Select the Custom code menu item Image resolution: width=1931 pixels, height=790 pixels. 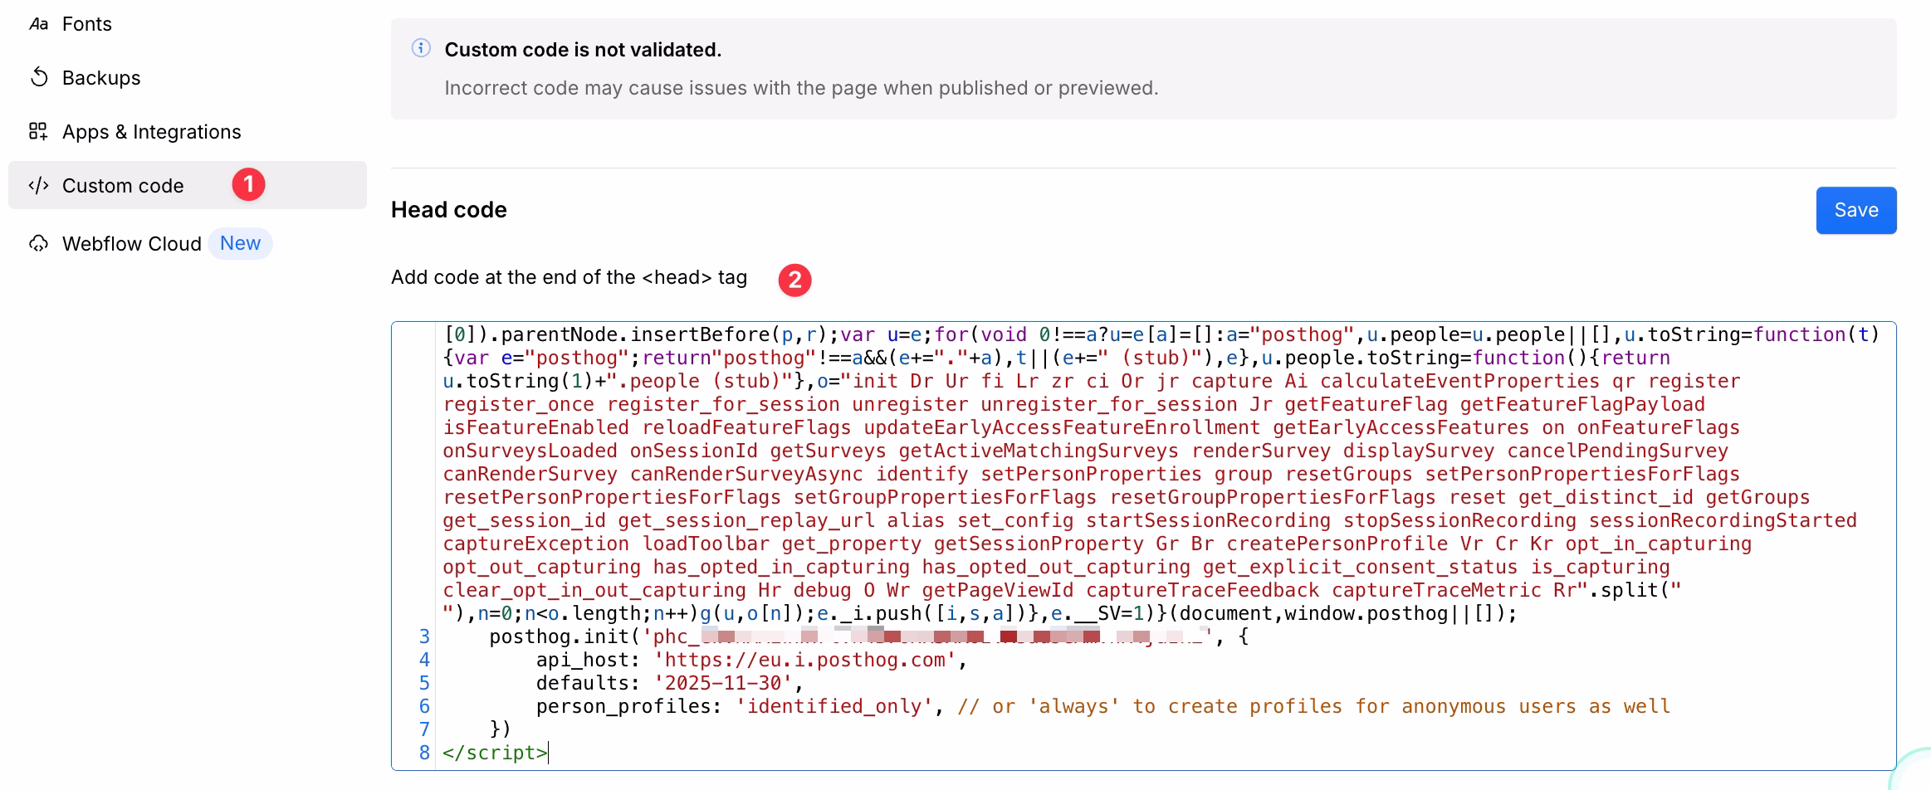[188, 185]
